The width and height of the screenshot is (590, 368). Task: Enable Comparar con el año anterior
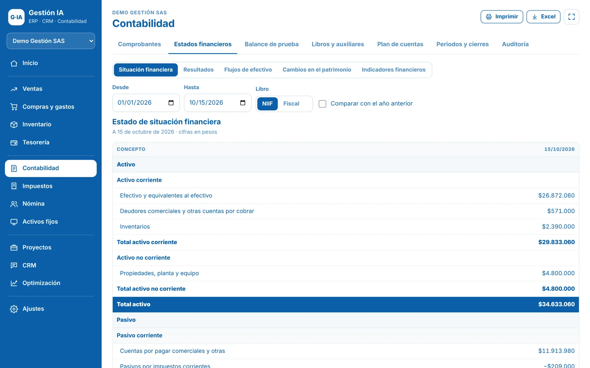coord(322,104)
